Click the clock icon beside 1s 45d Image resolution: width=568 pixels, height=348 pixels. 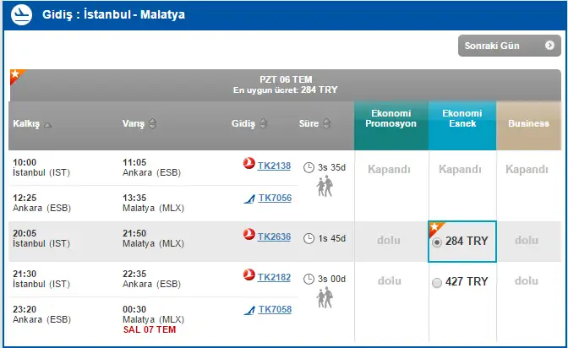click(x=309, y=237)
